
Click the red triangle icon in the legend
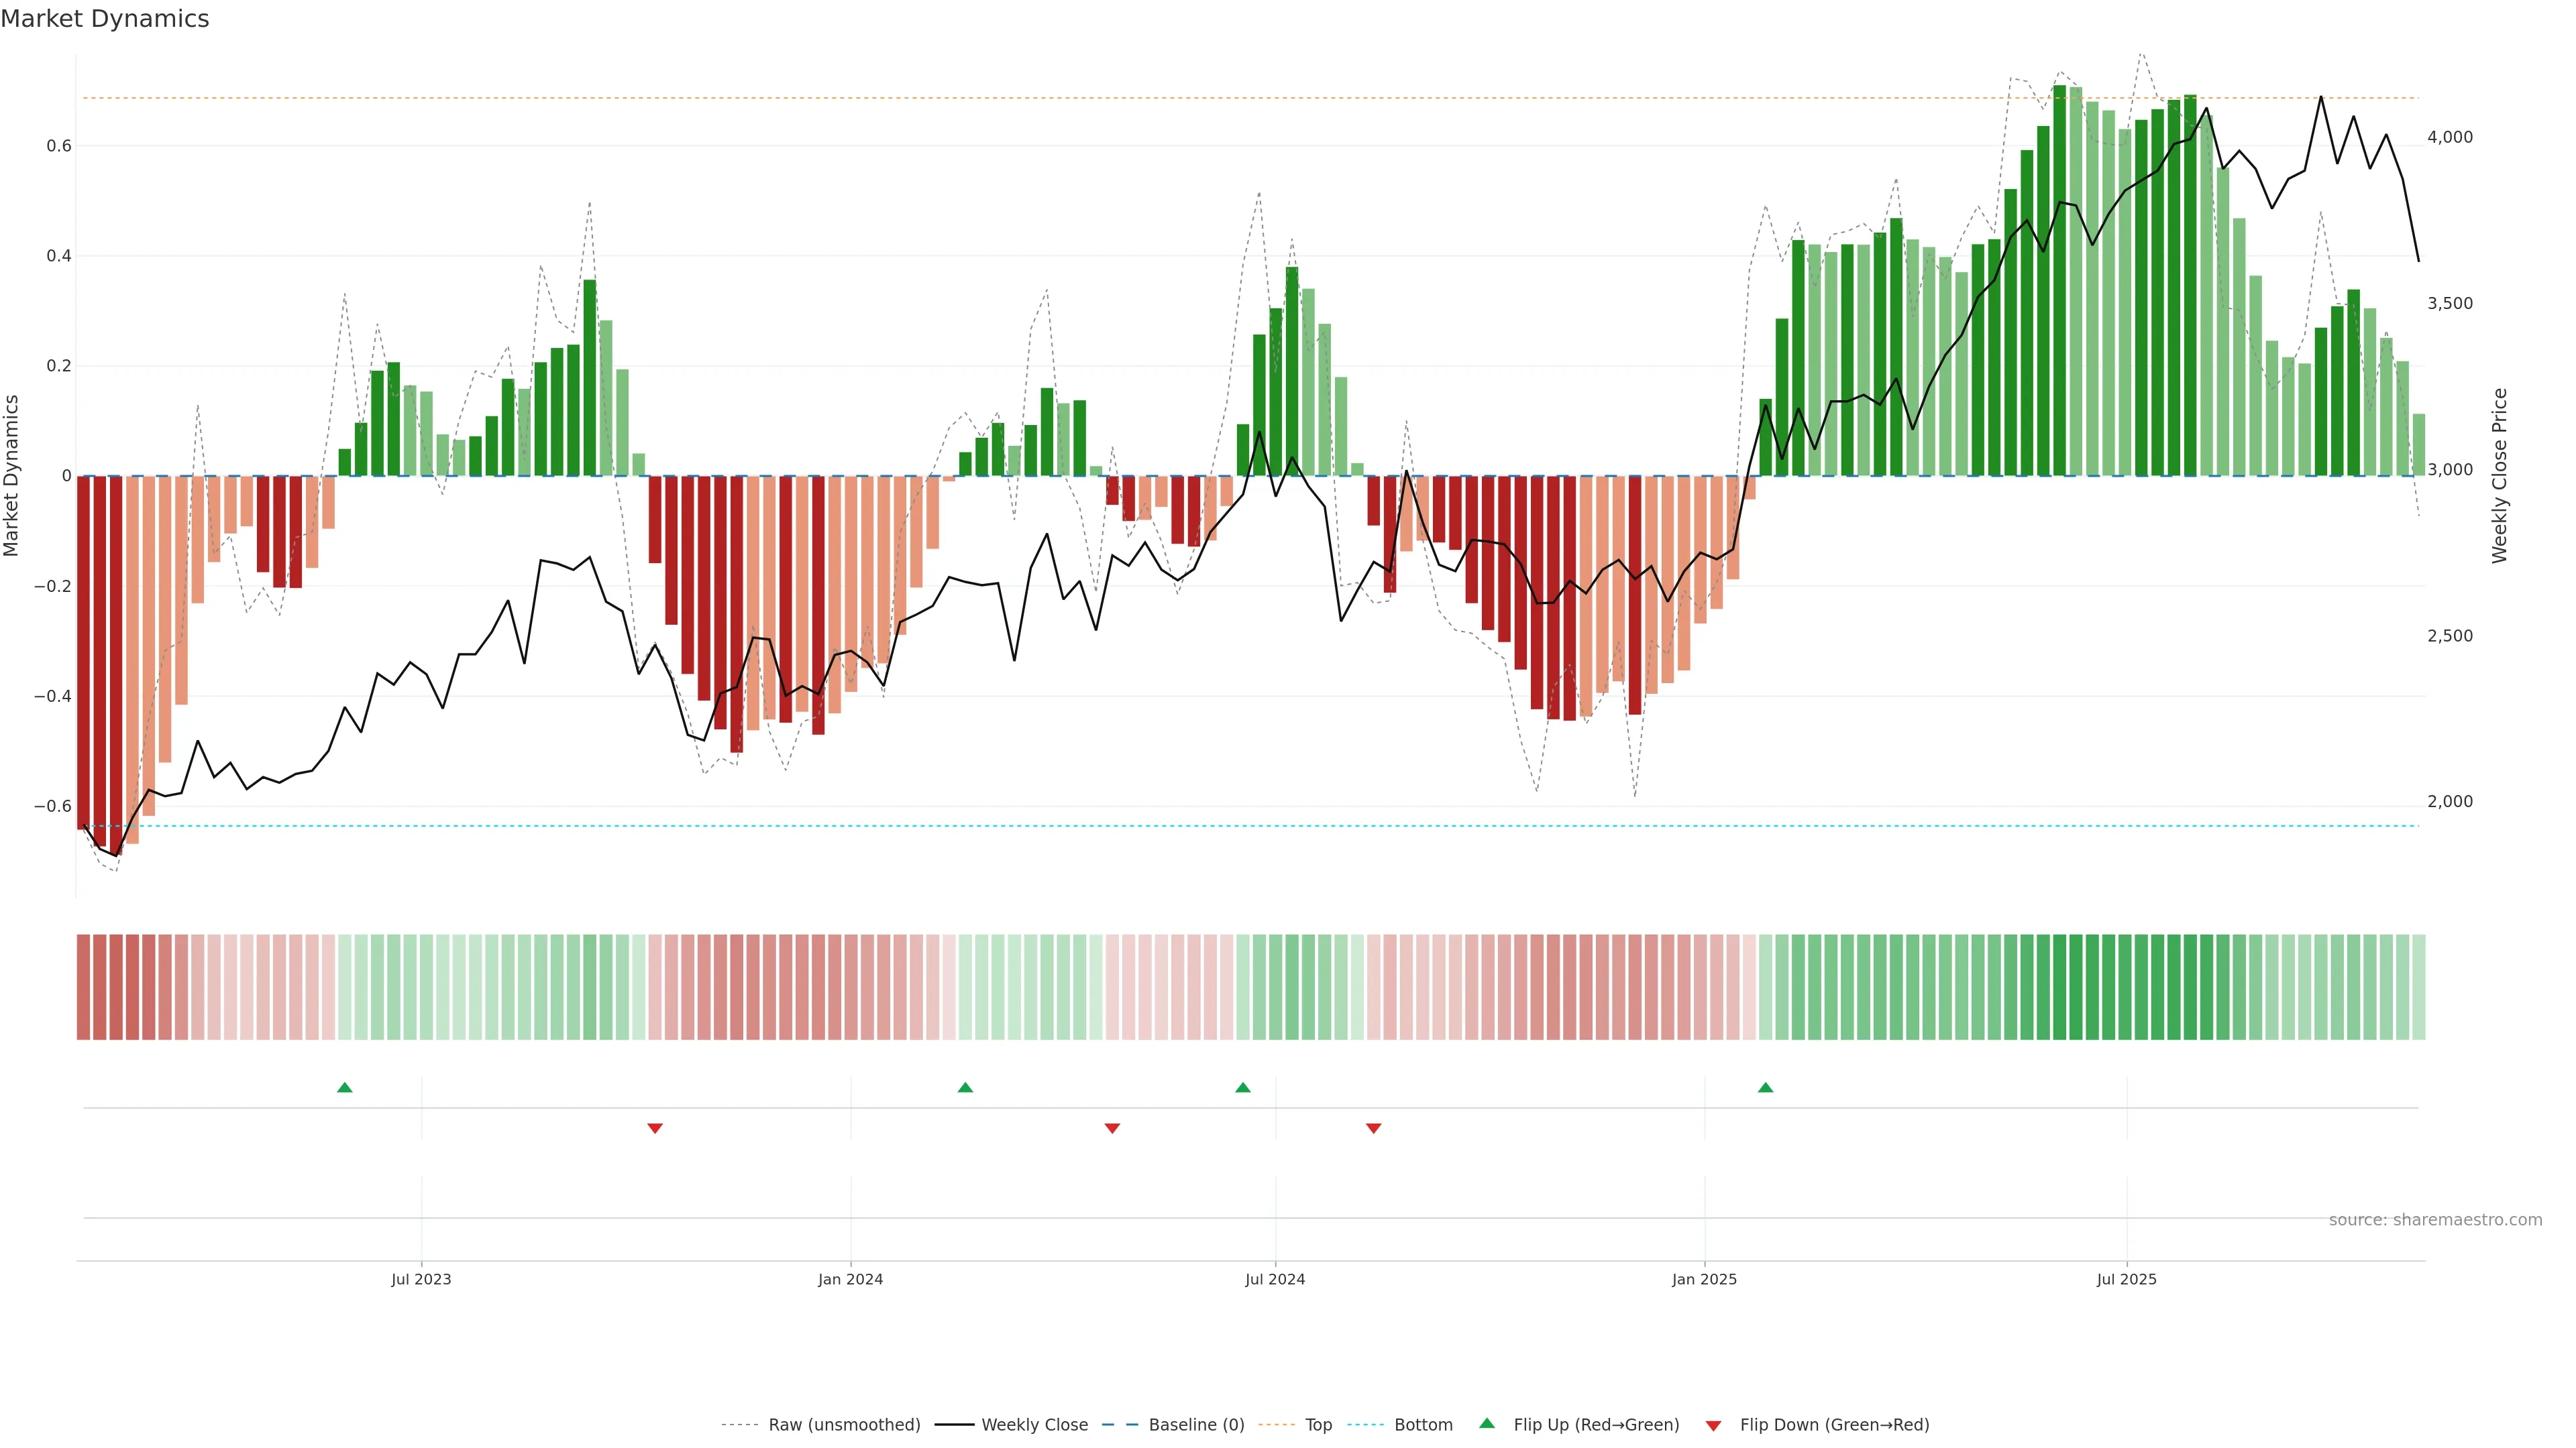pyautogui.click(x=1713, y=1426)
